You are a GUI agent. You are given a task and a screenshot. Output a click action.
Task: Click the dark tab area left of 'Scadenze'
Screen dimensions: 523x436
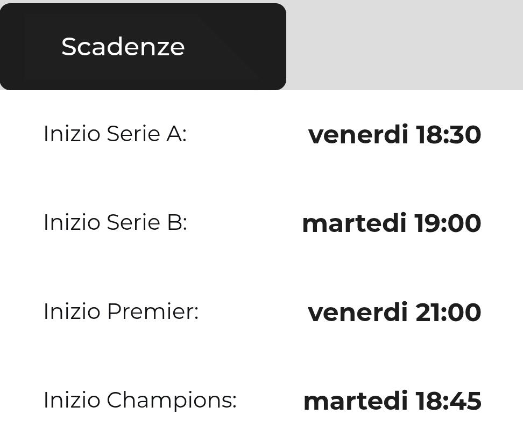tap(30, 47)
